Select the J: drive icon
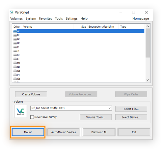Screen dimensions: 162x149 (15, 51)
